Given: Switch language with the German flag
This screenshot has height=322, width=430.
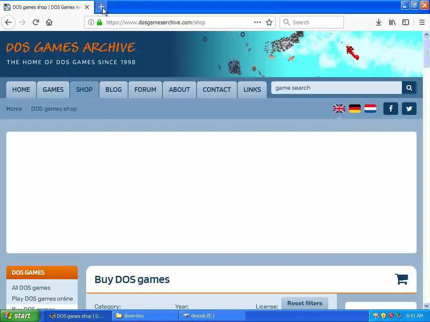Looking at the screenshot, I should 354,109.
